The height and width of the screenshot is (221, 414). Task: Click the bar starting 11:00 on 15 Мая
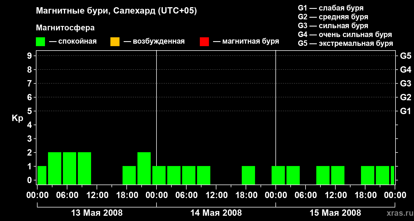click(338, 175)
